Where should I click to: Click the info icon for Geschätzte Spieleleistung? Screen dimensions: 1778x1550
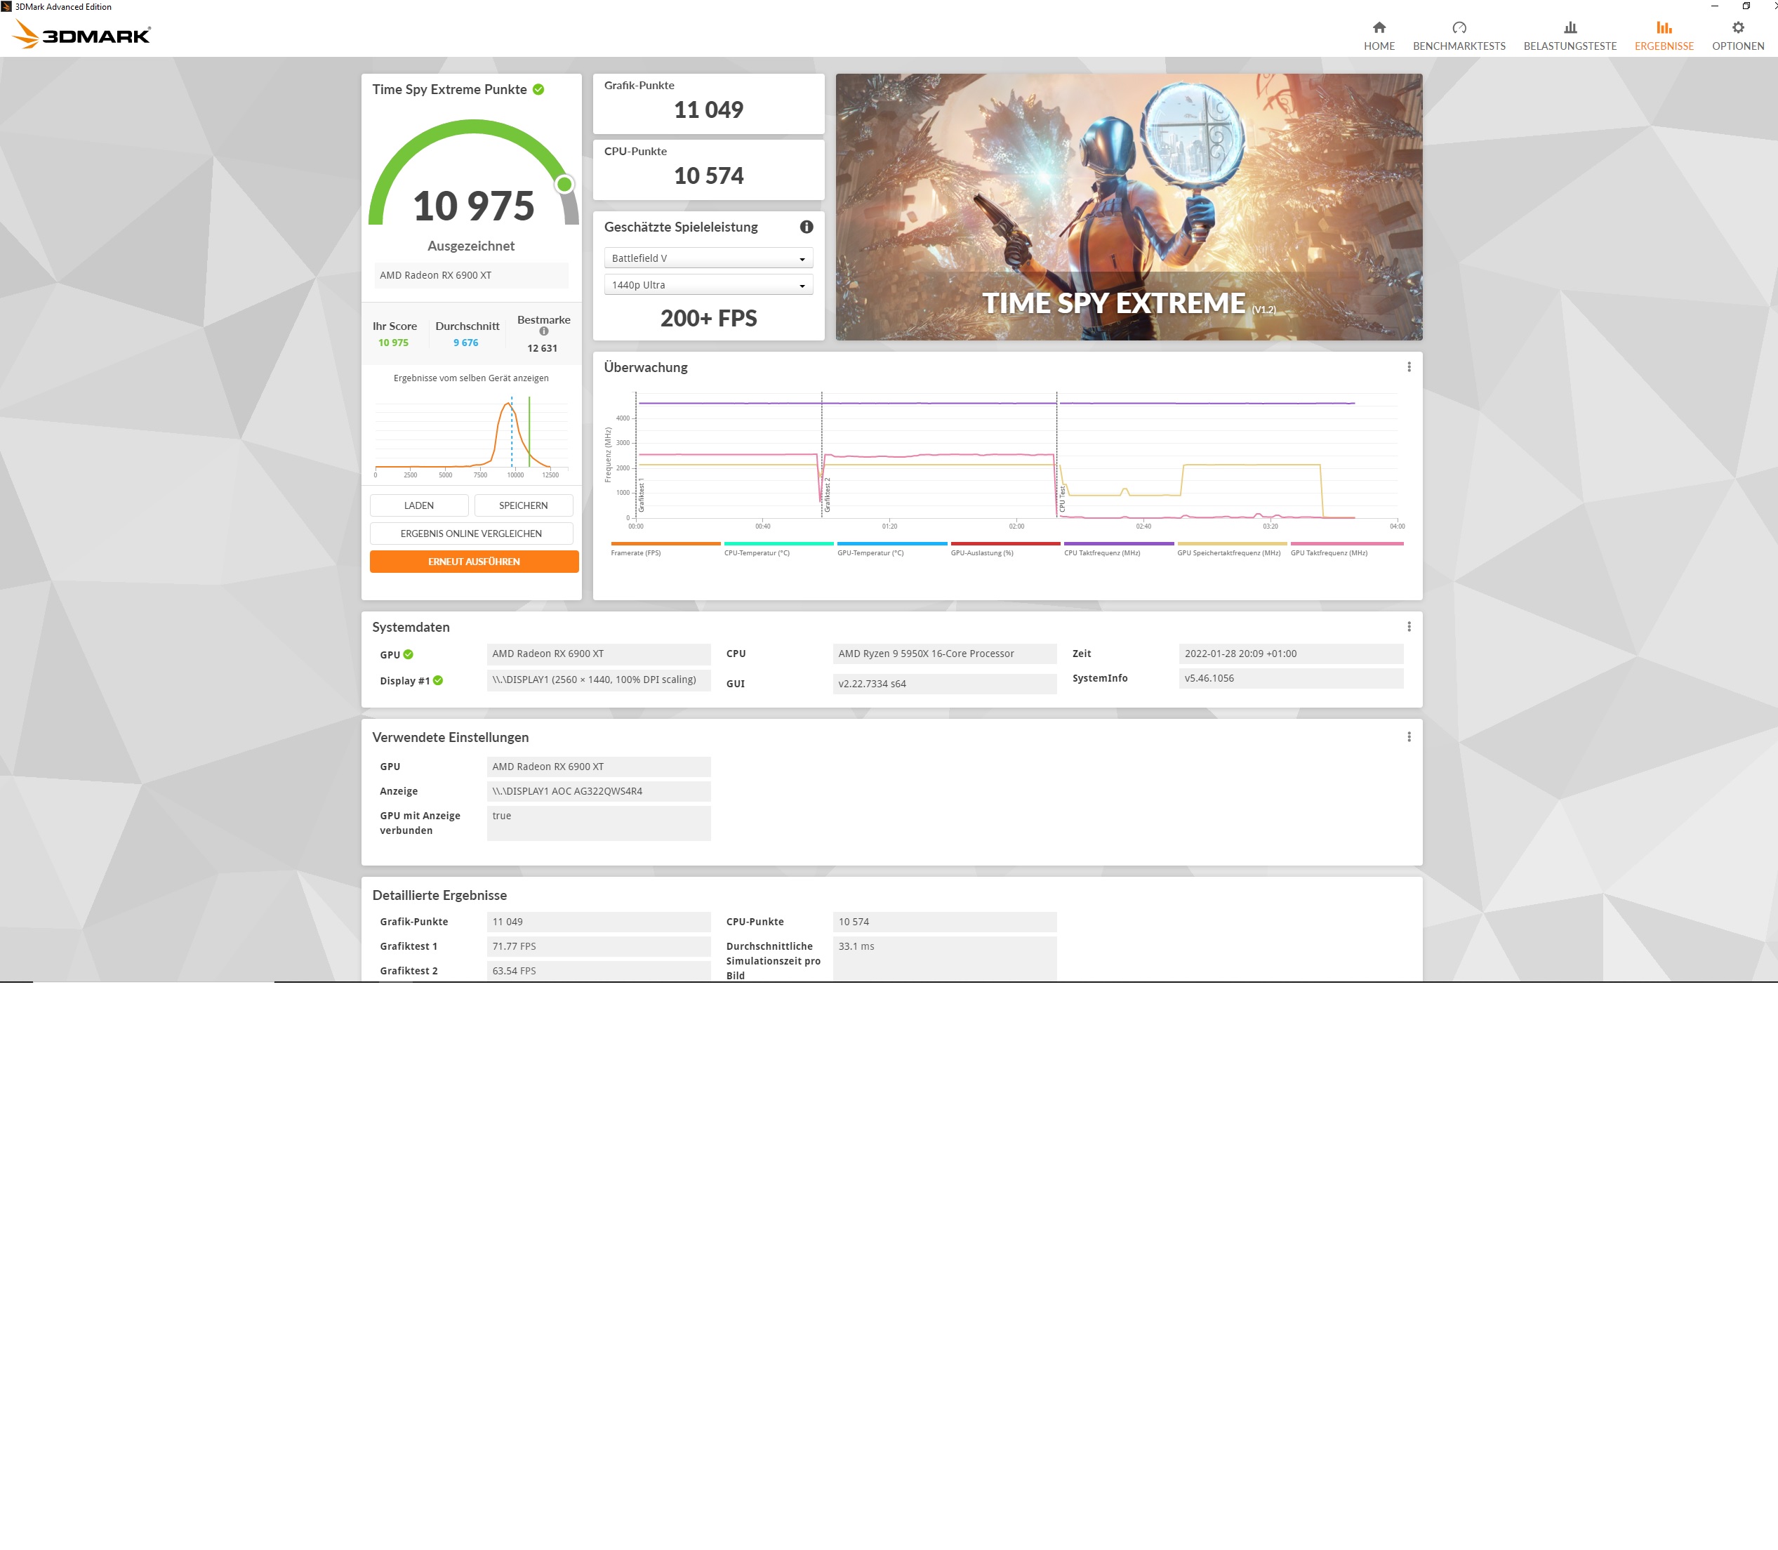coord(806,227)
